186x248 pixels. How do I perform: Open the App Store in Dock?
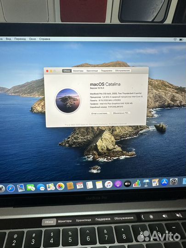point(165,182)
